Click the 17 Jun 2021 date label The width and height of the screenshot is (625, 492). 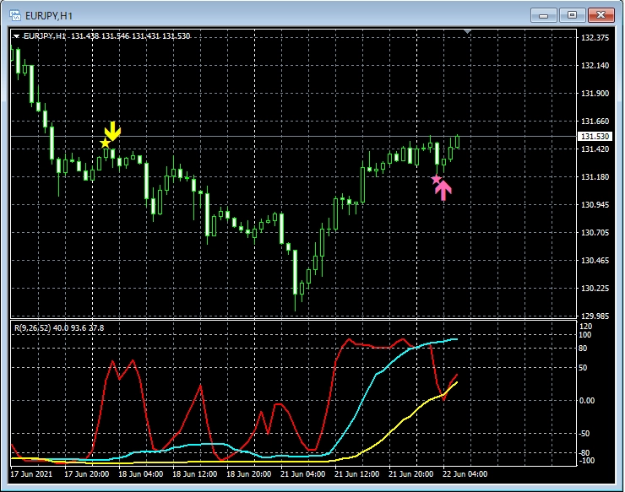click(x=34, y=473)
